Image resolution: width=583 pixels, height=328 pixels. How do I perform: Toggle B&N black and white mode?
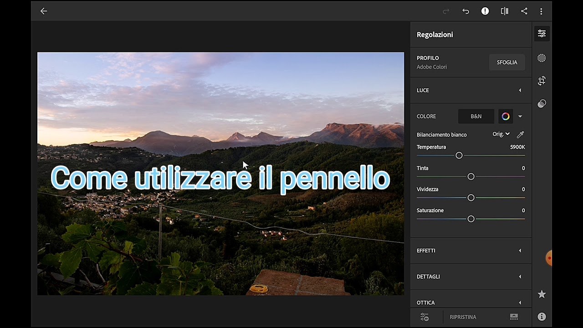pos(476,116)
